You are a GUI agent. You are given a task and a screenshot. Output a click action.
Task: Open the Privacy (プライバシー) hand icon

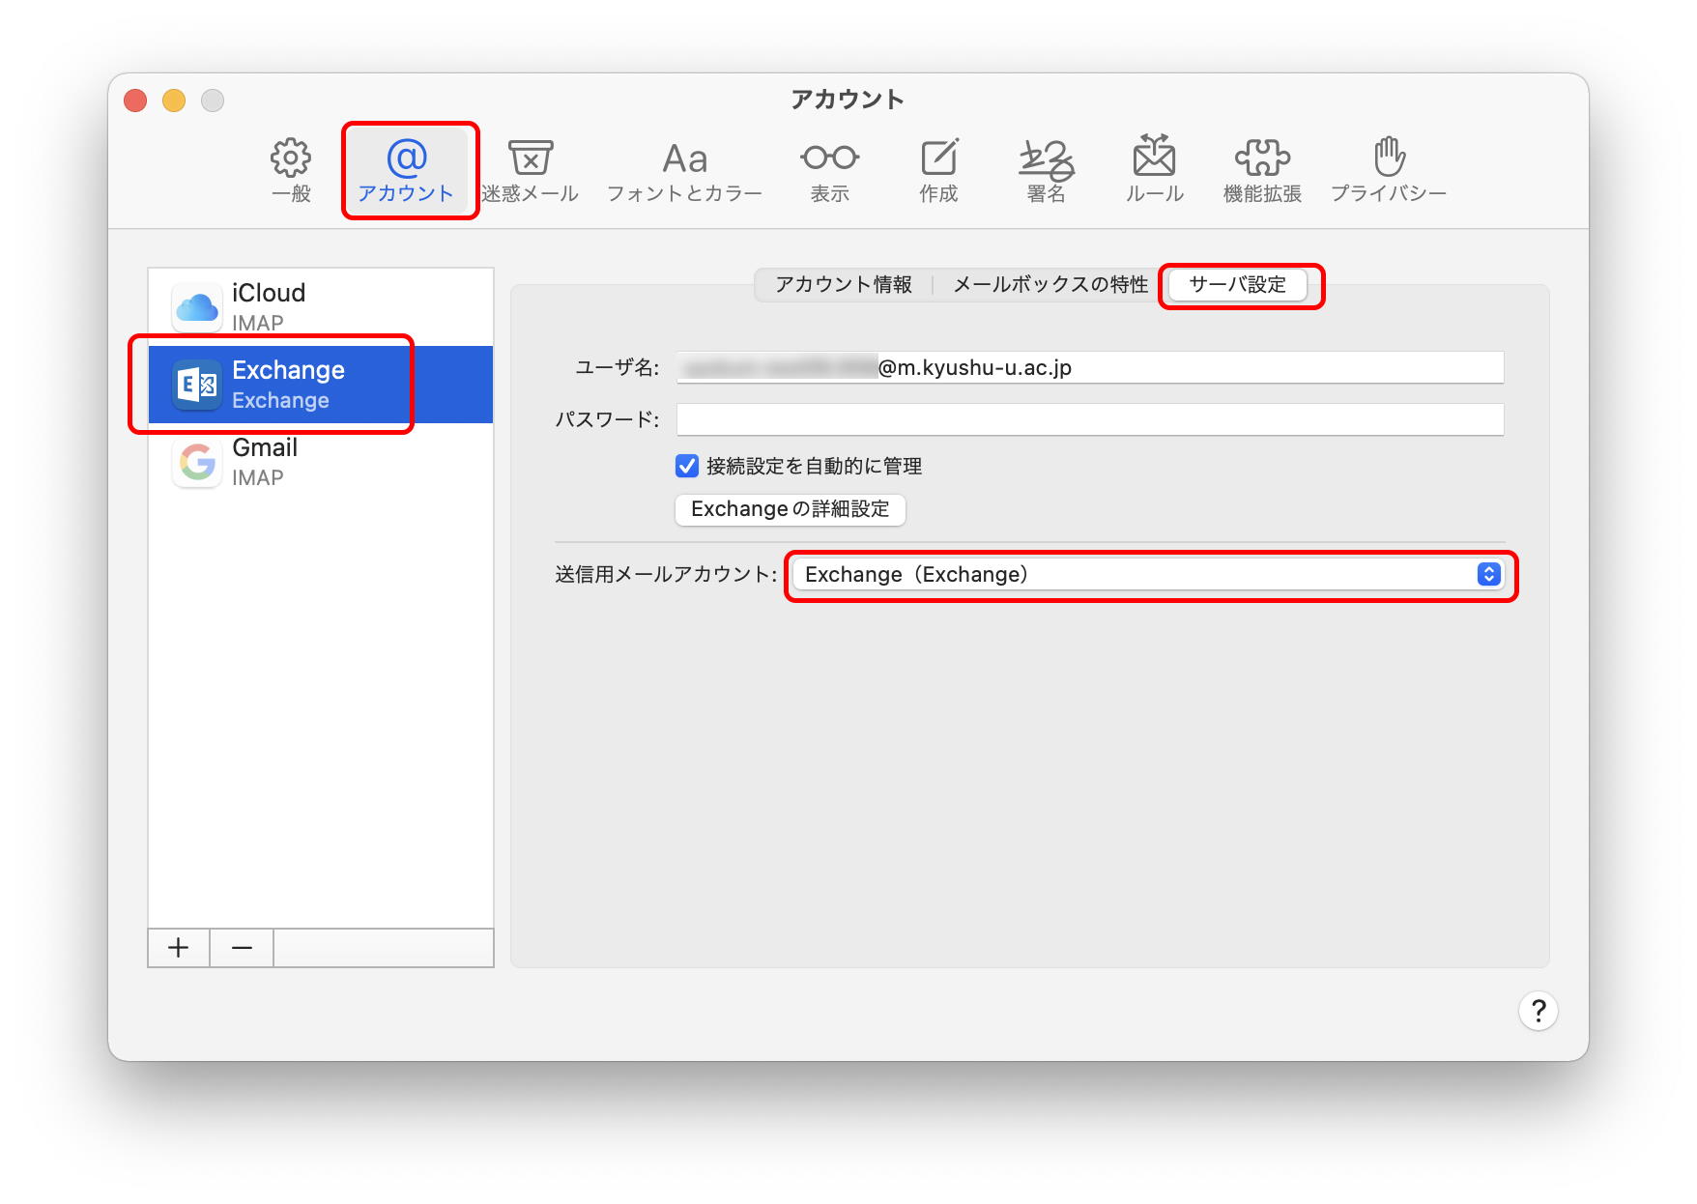pyautogui.click(x=1389, y=170)
